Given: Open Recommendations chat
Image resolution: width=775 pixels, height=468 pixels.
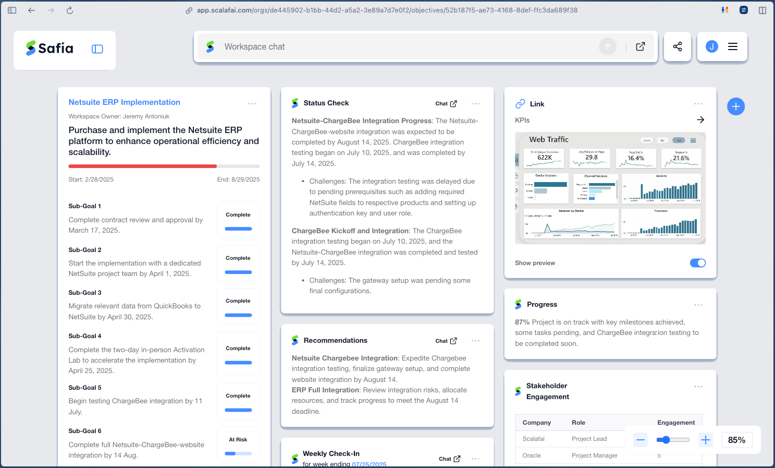Looking at the screenshot, I should 446,341.
